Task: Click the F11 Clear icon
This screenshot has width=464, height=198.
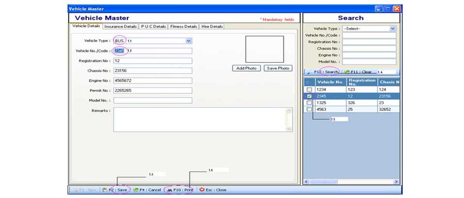Action: [x=347, y=72]
